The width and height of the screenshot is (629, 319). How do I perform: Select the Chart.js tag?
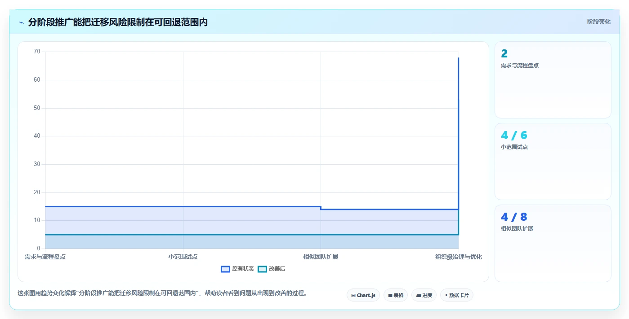[363, 295]
